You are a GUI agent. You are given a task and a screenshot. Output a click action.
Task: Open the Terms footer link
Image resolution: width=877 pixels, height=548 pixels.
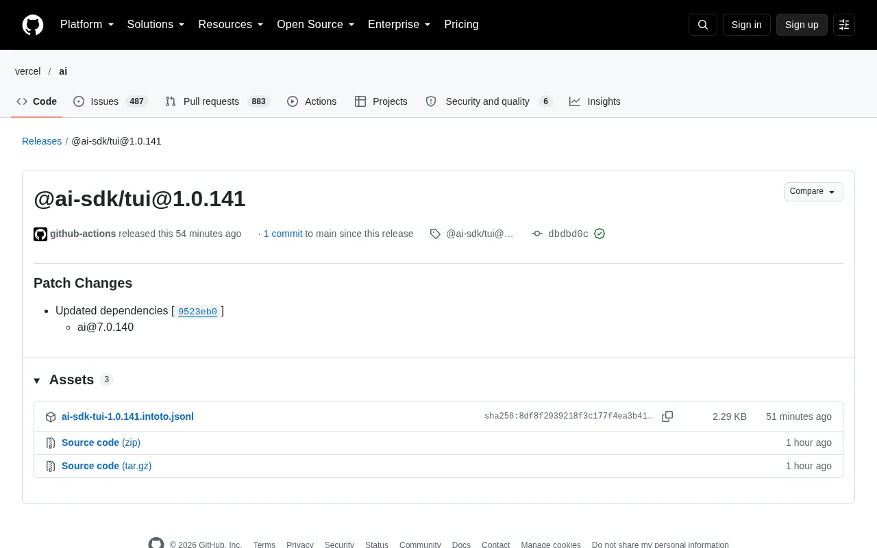[x=264, y=545]
